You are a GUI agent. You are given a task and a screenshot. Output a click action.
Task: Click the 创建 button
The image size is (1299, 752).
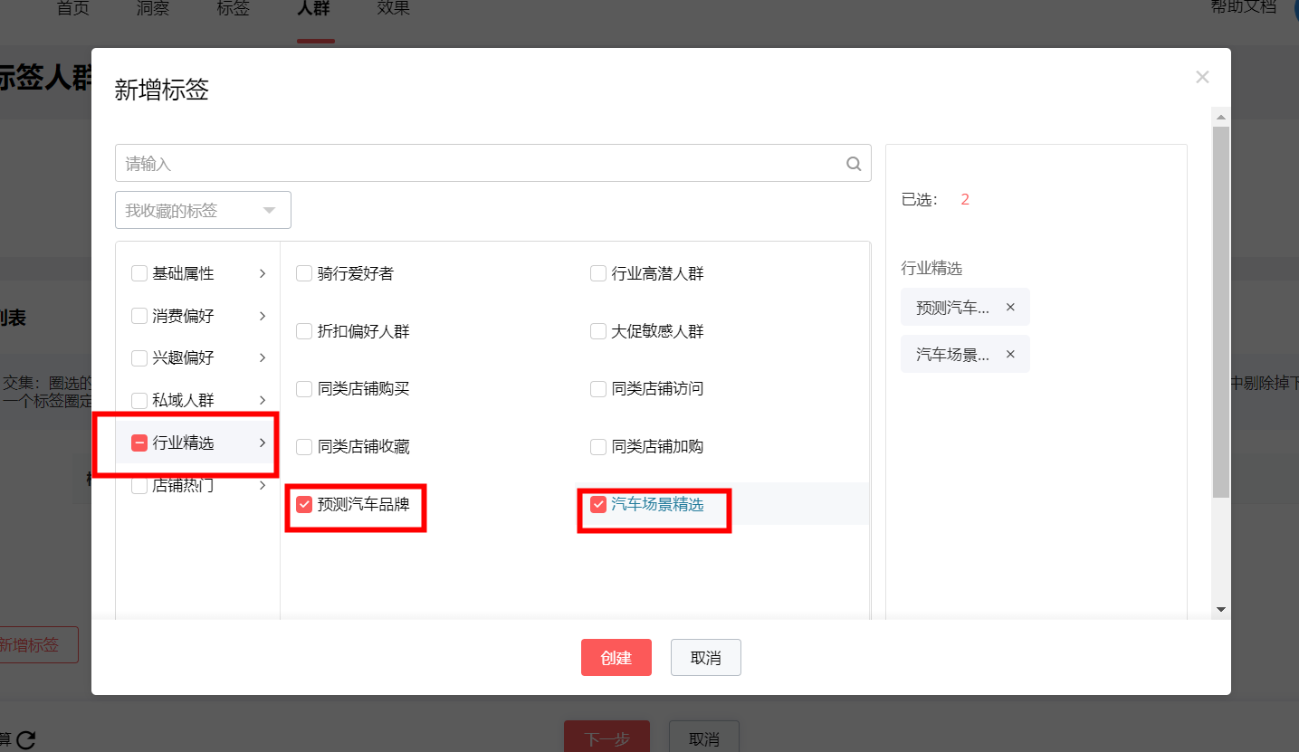pyautogui.click(x=616, y=657)
